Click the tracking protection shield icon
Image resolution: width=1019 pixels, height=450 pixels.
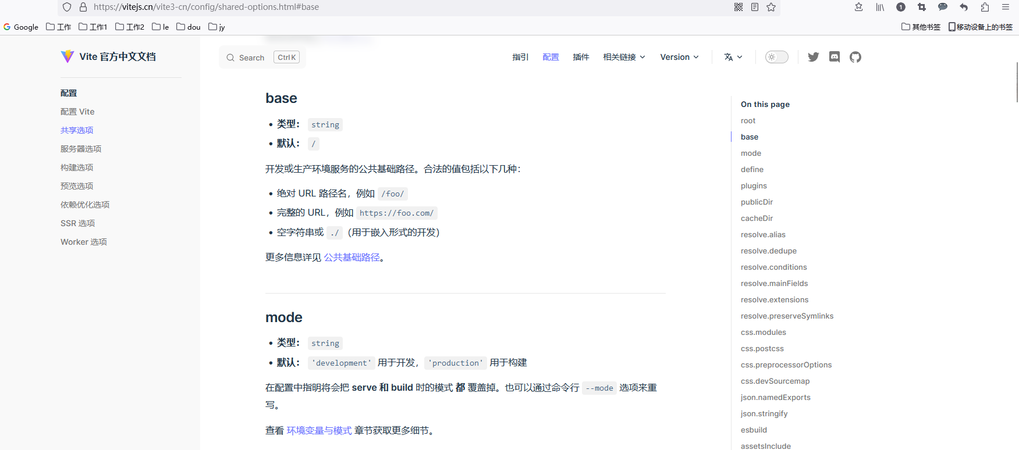(x=67, y=7)
